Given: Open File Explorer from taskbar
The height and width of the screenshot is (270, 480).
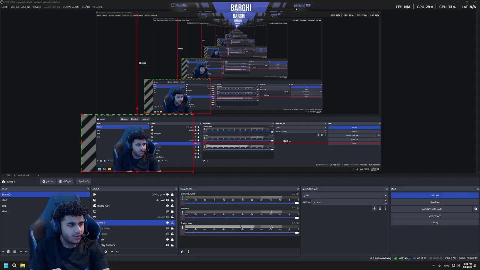Looking at the screenshot, I should coord(22,265).
